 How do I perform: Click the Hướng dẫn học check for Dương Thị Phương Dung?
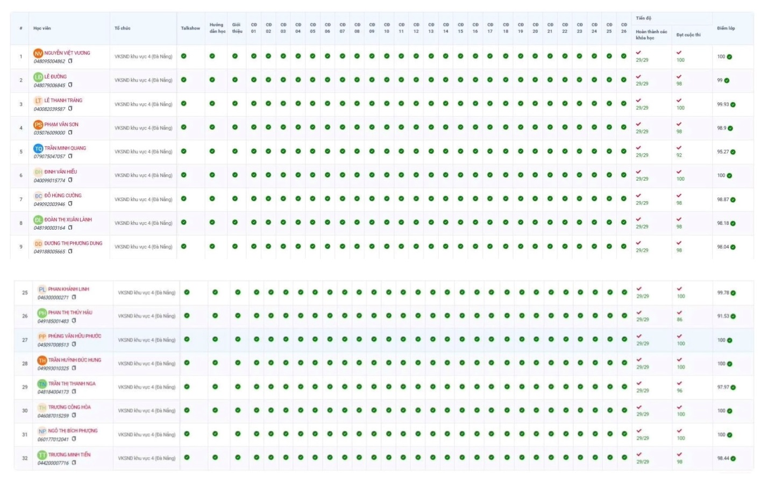point(212,246)
